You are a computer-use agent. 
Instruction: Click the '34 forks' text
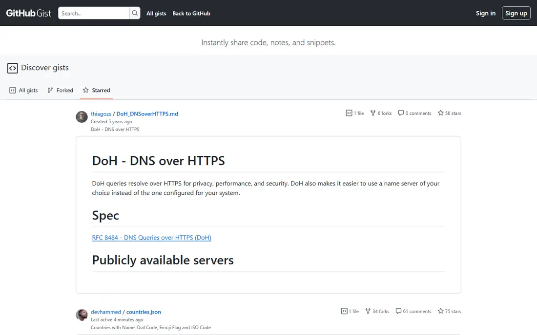[x=381, y=312]
